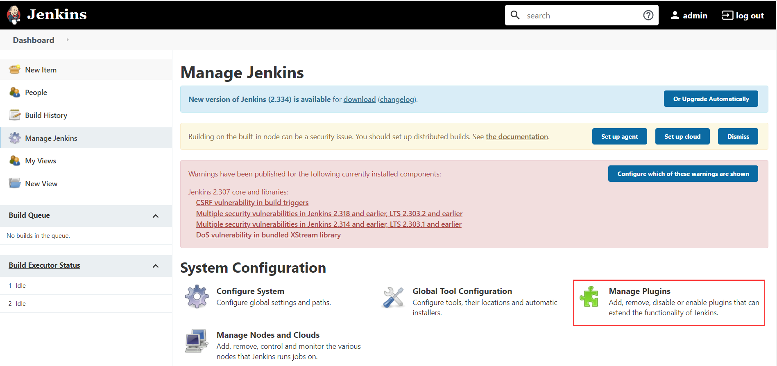This screenshot has width=777, height=366.
Task: Collapse the Build Queue panel
Action: tap(156, 216)
